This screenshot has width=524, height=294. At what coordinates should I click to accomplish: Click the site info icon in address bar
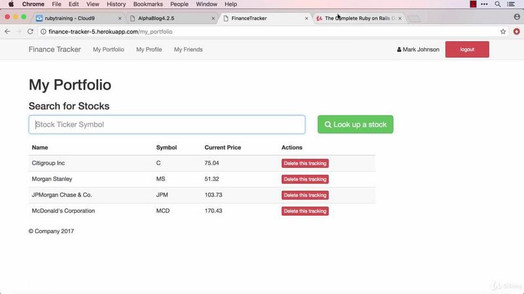point(43,31)
